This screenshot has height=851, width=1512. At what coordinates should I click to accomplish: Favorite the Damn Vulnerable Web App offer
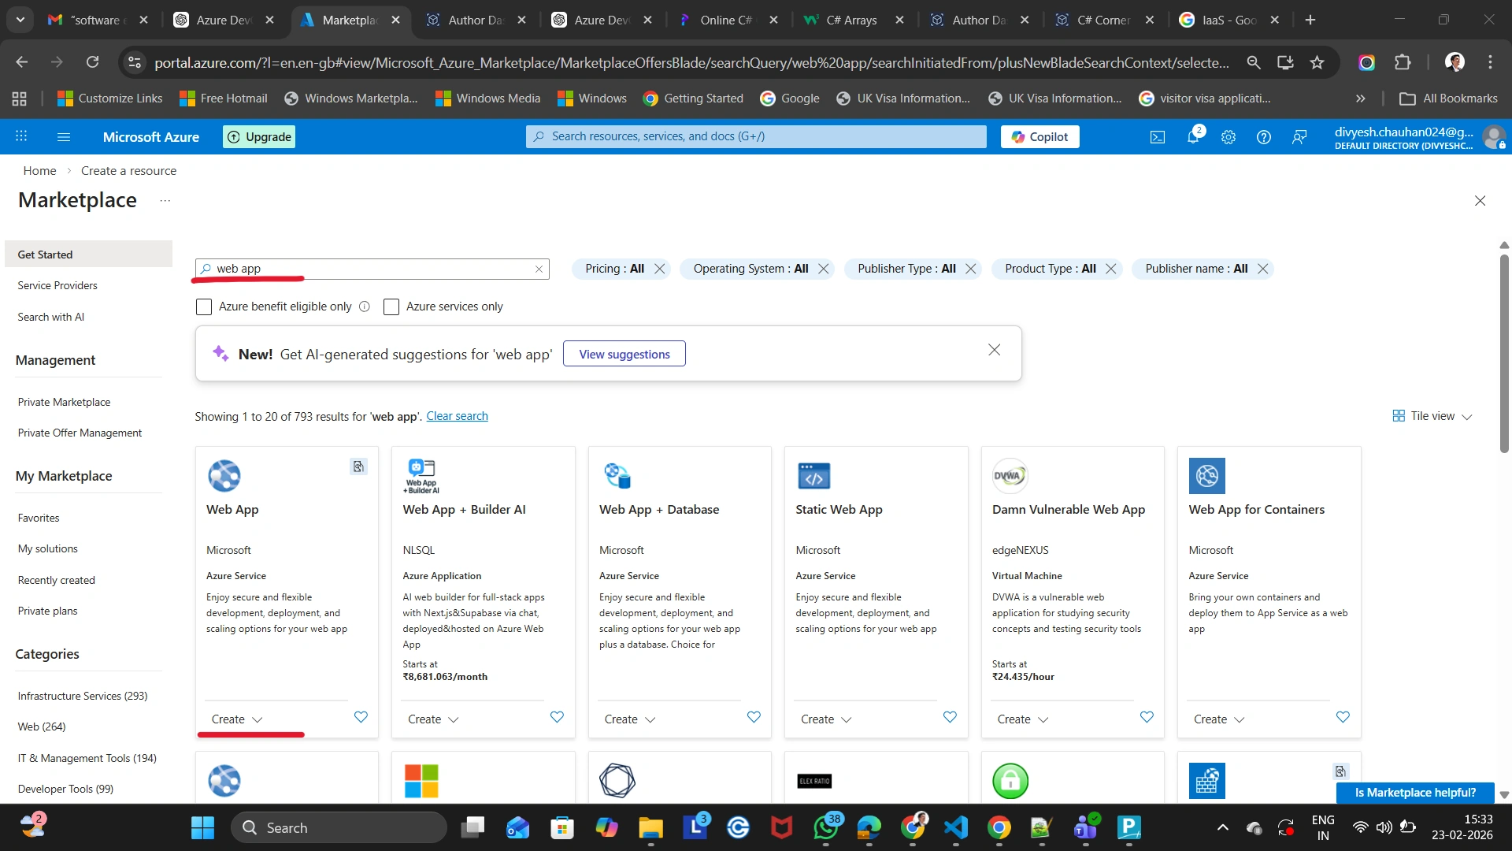pos(1147,717)
